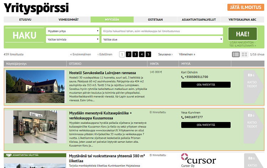
Task: Click the search keyword input field
Action: pyautogui.click(x=162, y=31)
